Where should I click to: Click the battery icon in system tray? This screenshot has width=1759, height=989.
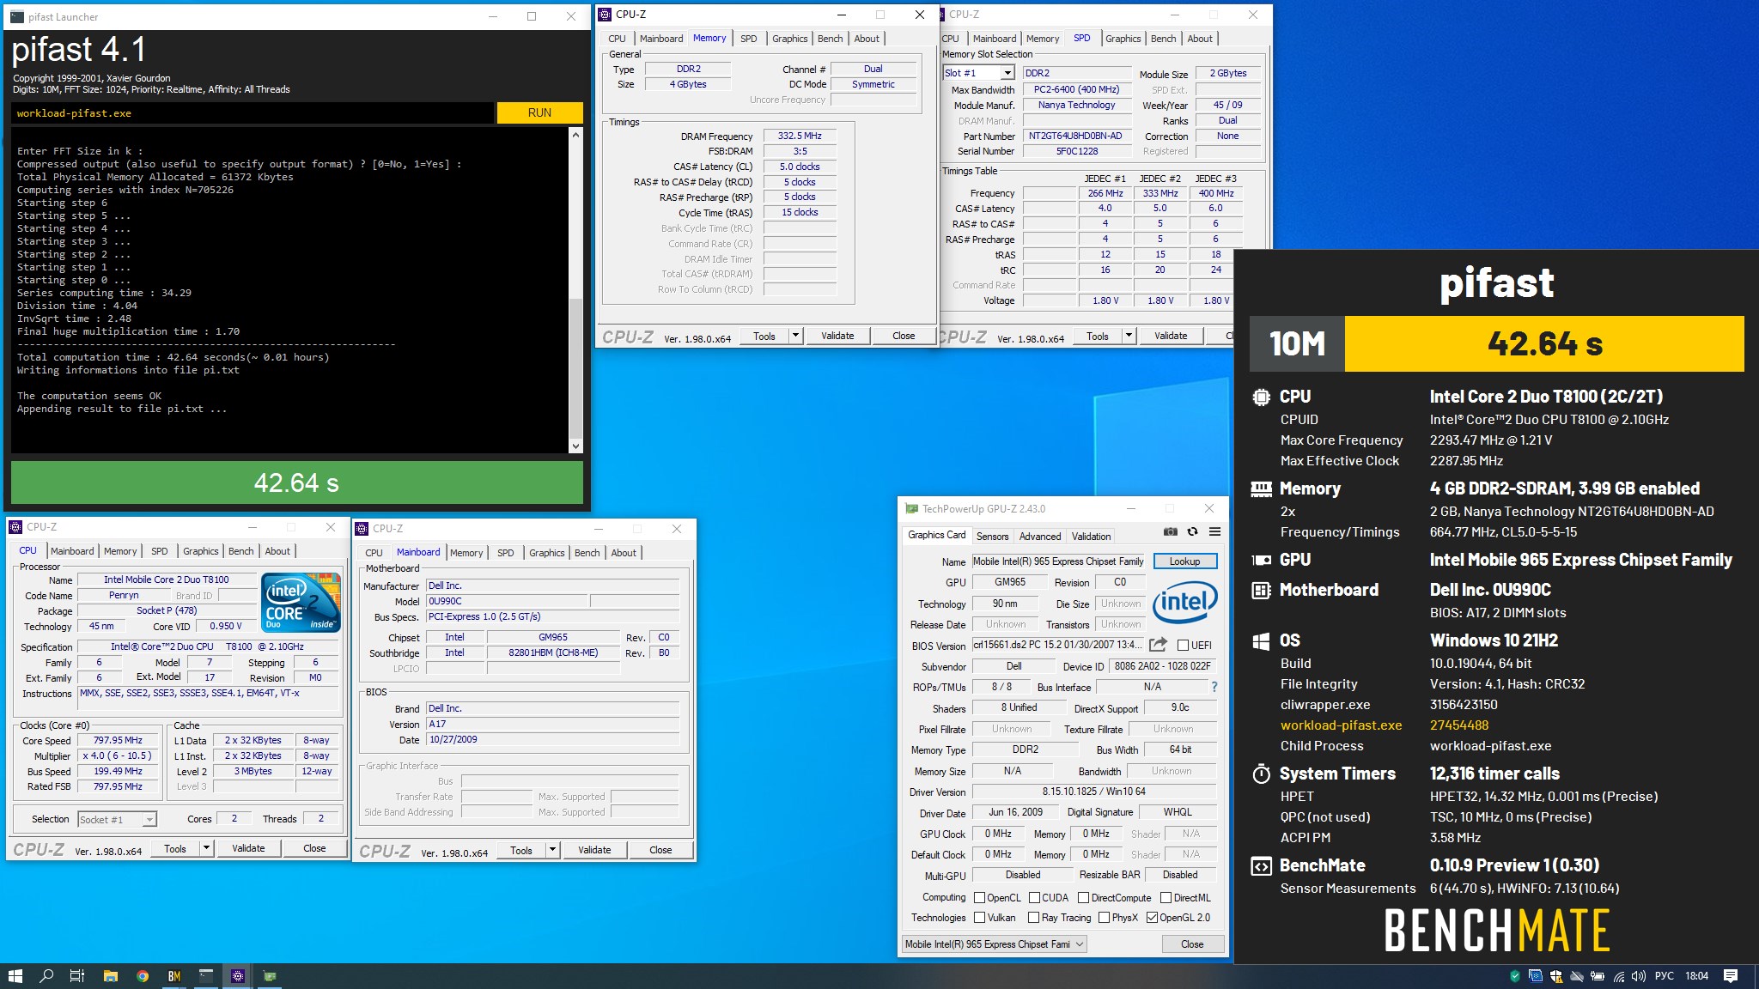coord(1598,976)
